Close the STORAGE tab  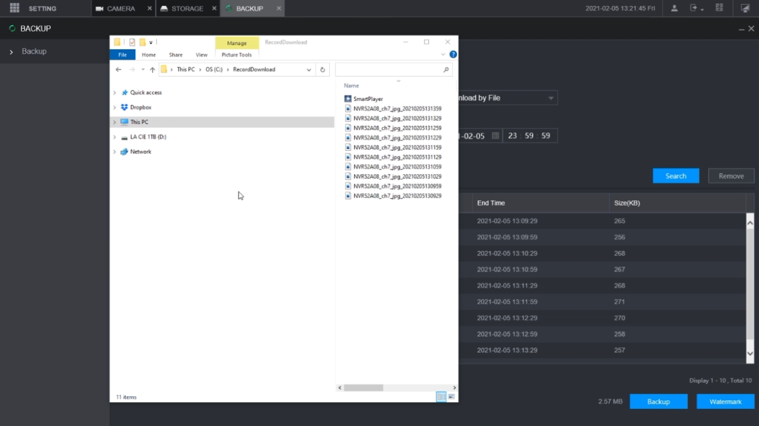(x=214, y=9)
